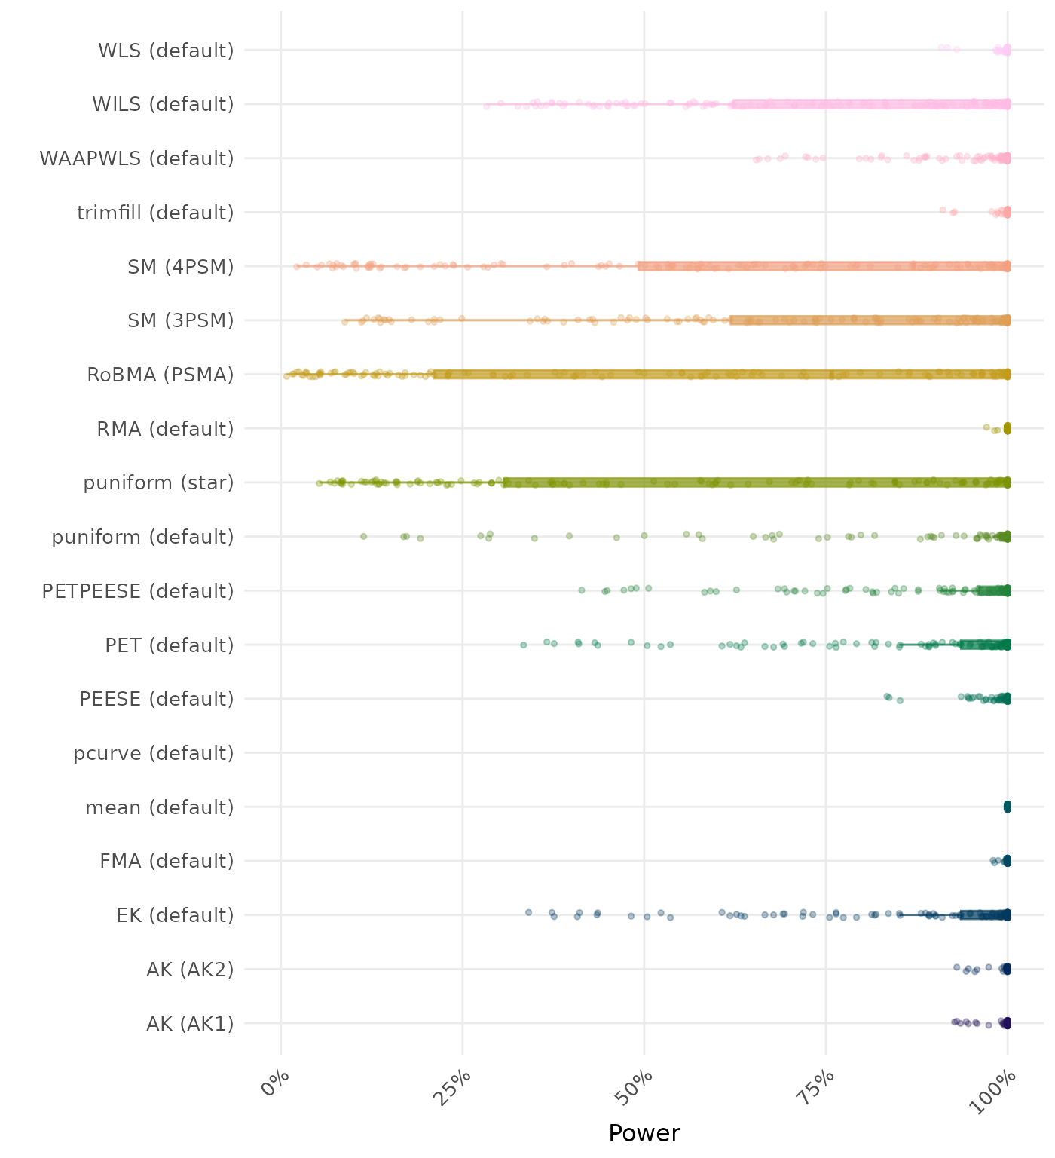Click the SM (4PSM) label
1055x1158 pixels.
click(181, 267)
